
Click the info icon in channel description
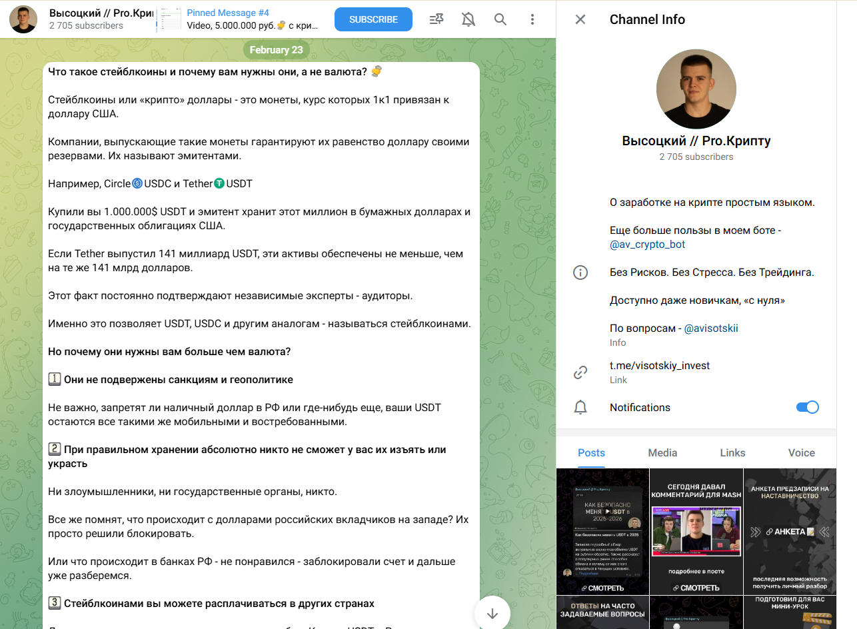click(580, 273)
